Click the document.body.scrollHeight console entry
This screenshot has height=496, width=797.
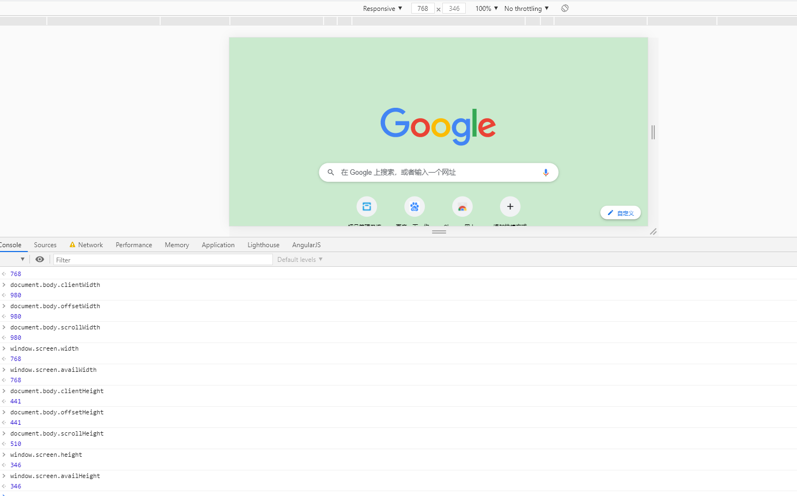57,433
